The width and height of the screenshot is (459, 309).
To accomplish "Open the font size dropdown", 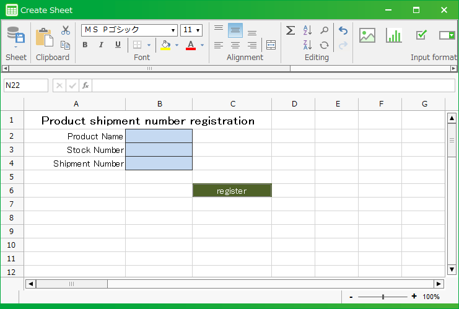I will (198, 30).
